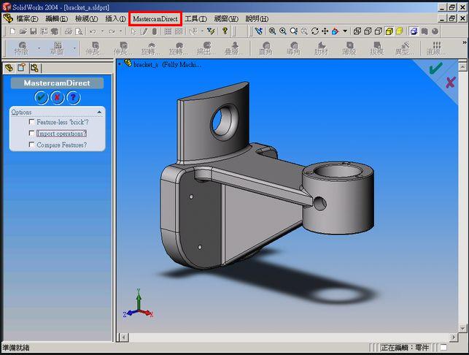Viewport: 469px width, 355px height.
Task: Enable the Compare Features? checkbox
Action: point(31,145)
